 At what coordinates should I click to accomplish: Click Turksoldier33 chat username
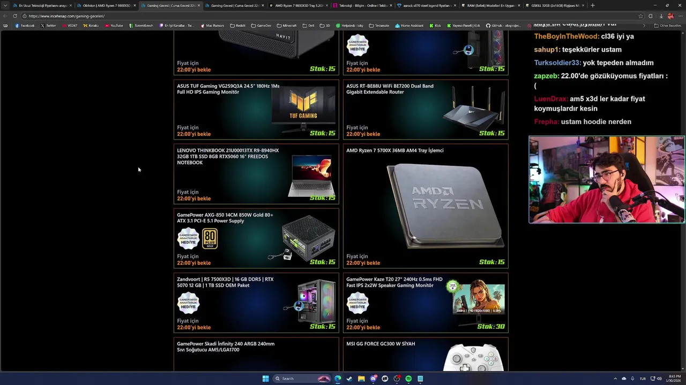click(557, 63)
